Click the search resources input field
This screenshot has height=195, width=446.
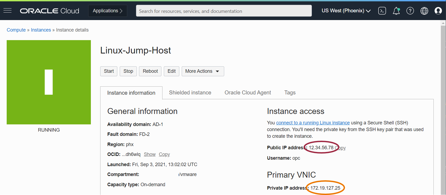pyautogui.click(x=224, y=11)
